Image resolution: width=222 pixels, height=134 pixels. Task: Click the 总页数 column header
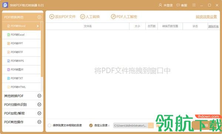click(x=152, y=26)
